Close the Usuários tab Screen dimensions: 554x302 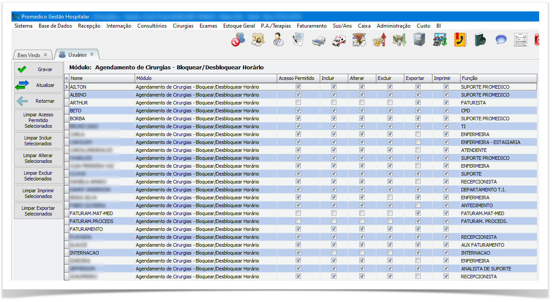point(92,54)
